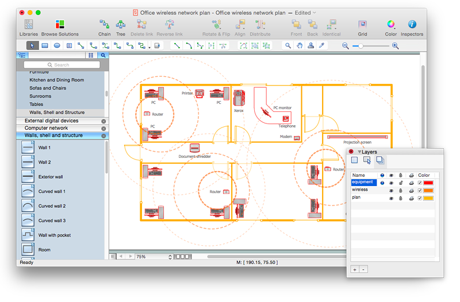
Task: Click Browse Solutions button
Action: (x=60, y=25)
